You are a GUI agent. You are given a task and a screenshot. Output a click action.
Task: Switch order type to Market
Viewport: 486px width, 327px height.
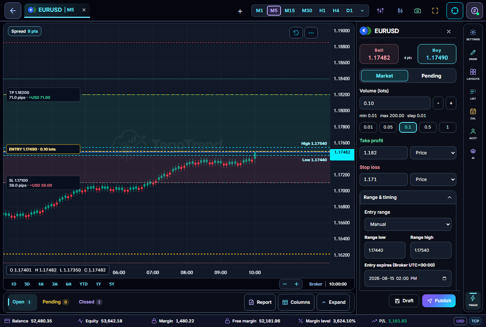384,76
